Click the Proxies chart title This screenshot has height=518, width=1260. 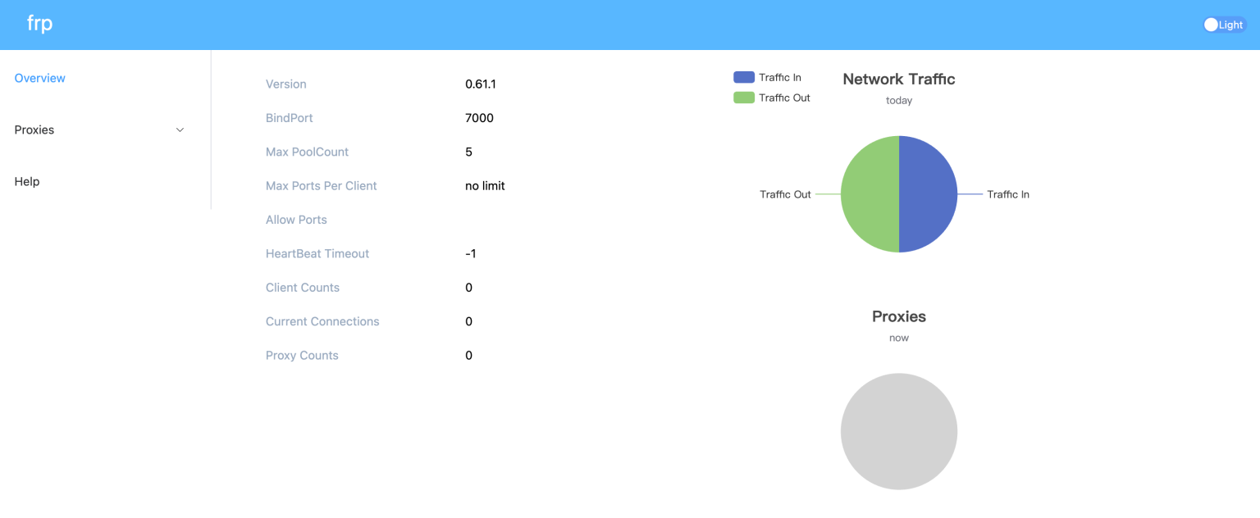point(898,316)
